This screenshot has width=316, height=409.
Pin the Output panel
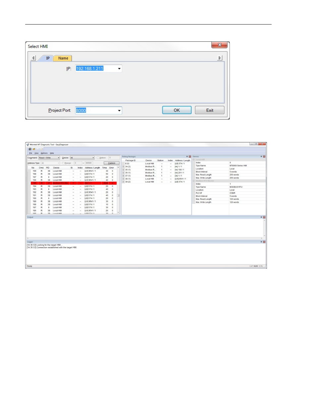pos(261,217)
